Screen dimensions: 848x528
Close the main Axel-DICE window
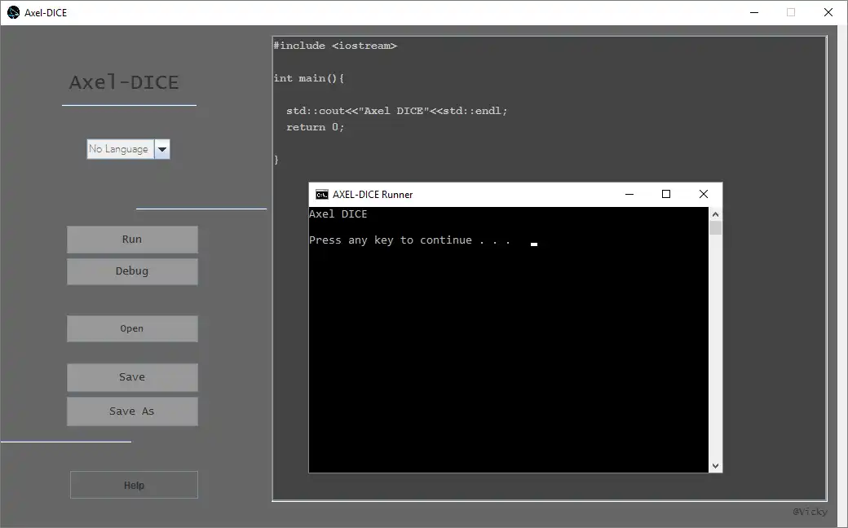tap(828, 12)
